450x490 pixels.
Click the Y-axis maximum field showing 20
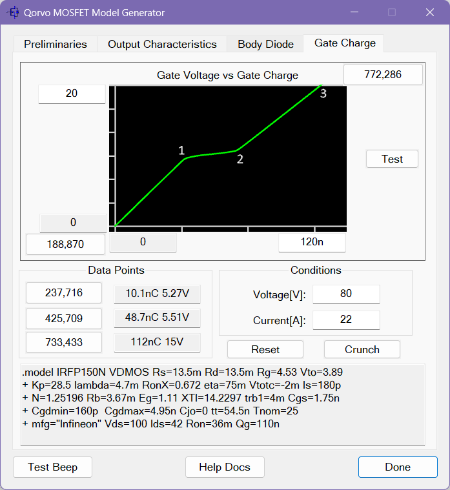click(x=72, y=94)
